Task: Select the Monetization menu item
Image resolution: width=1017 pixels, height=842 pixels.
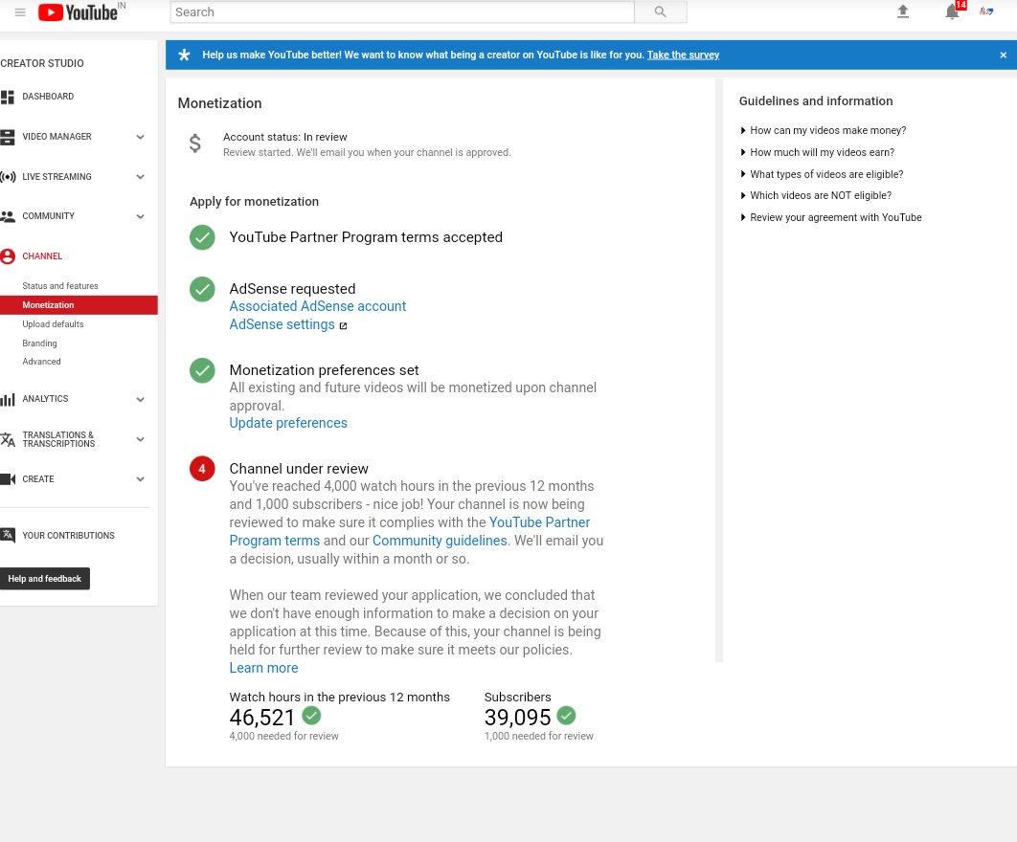Action: (79, 305)
